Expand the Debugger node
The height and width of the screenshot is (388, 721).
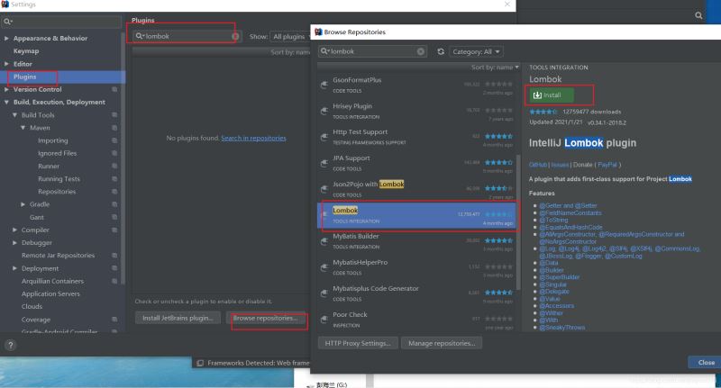(x=14, y=242)
